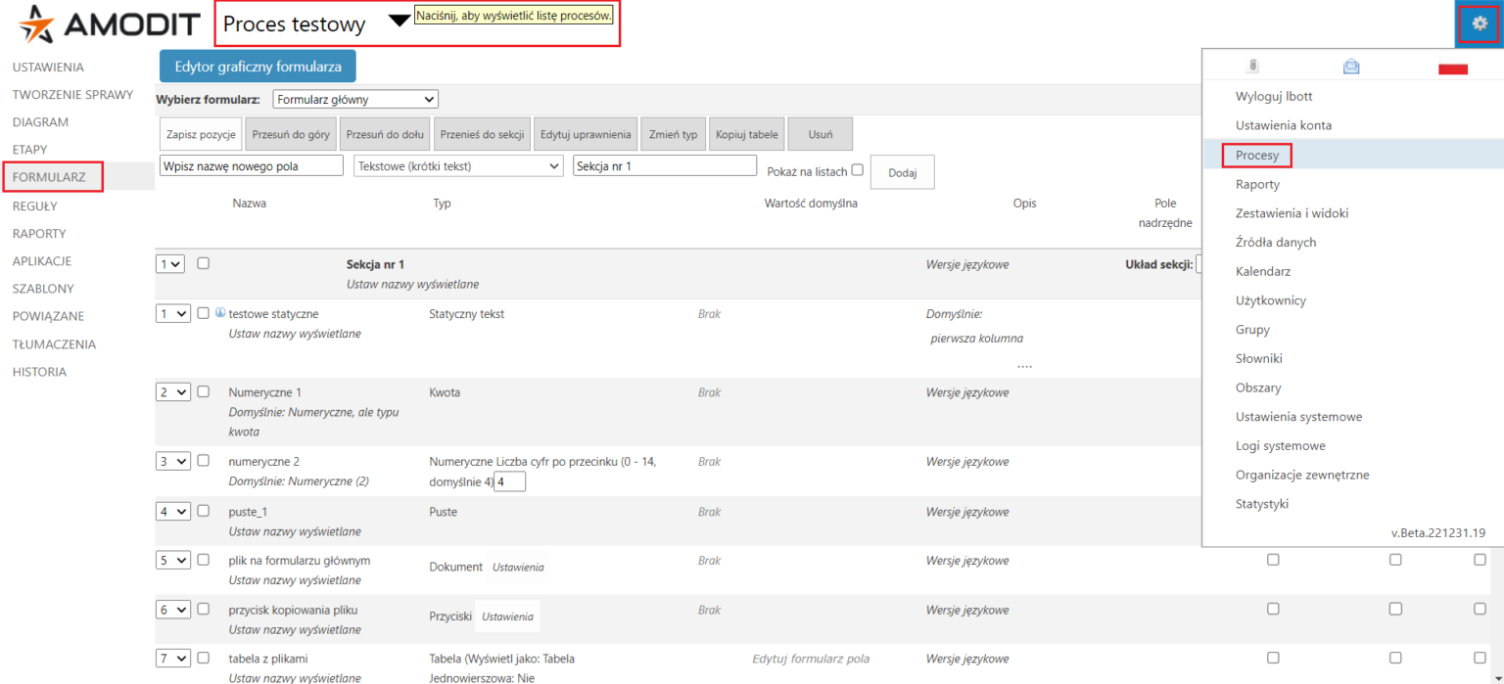Click the Edytor graficzny formularza button
Screen dimensions: 1504x684
pyautogui.click(x=257, y=66)
